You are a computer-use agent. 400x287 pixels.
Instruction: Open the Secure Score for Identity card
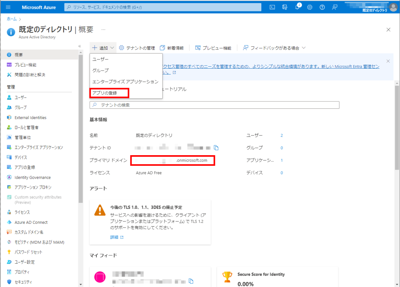click(x=278, y=277)
